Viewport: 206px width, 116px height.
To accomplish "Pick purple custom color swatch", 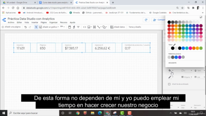I will 180,57.
